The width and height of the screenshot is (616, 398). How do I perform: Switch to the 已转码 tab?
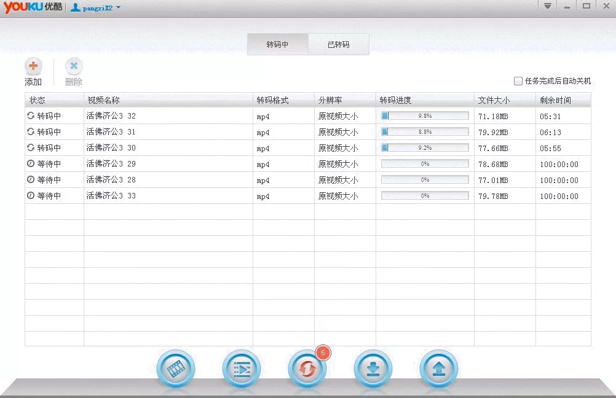[339, 44]
